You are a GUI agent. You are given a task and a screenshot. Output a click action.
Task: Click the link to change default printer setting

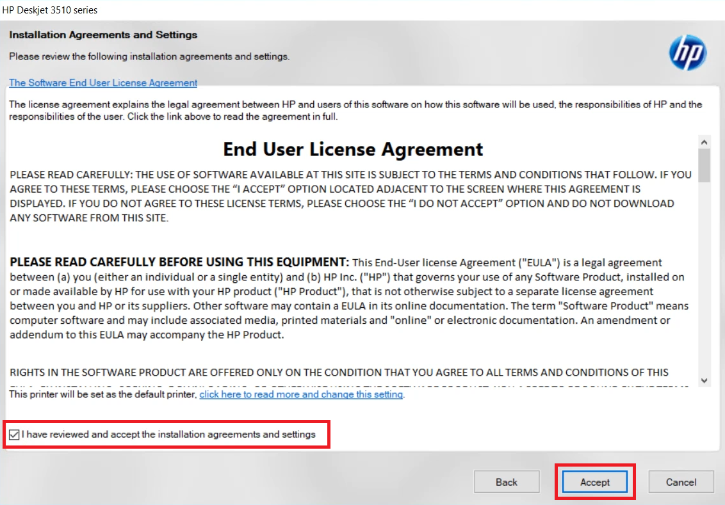click(301, 394)
